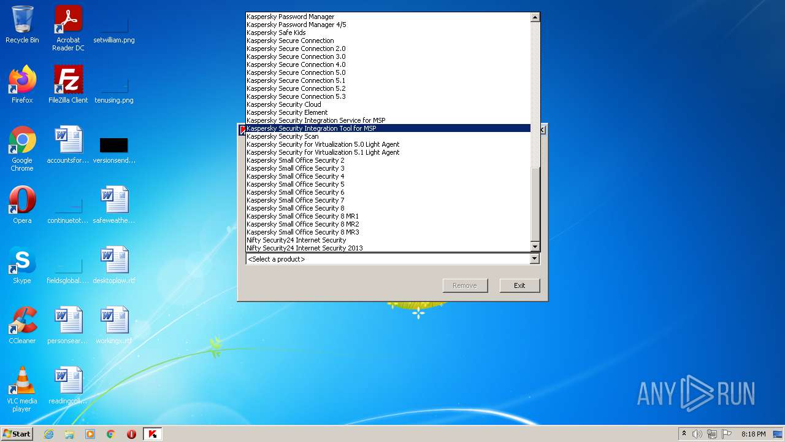This screenshot has height=442, width=785.
Task: Open the continuetot desktop file
Action: point(68,210)
